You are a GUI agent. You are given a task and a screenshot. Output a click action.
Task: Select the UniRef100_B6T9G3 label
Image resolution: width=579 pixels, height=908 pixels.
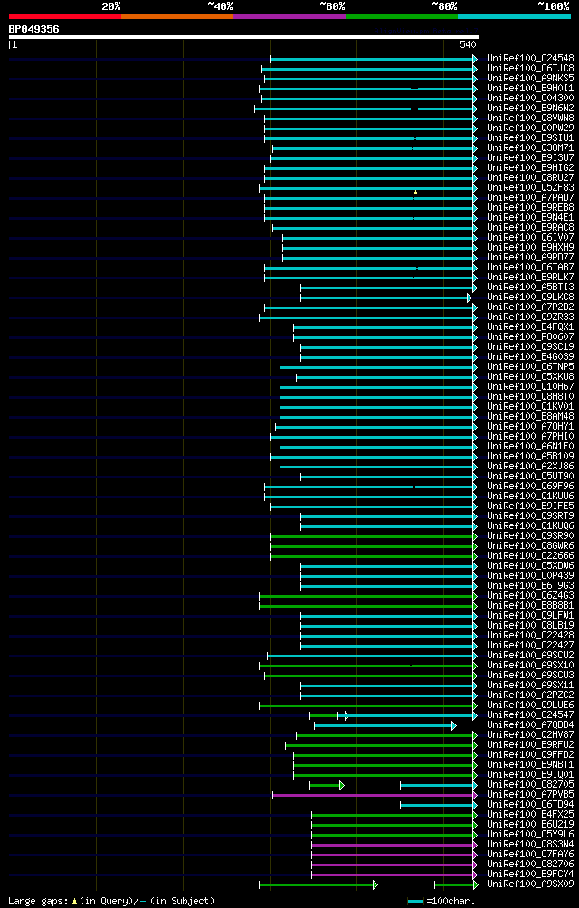(530, 585)
